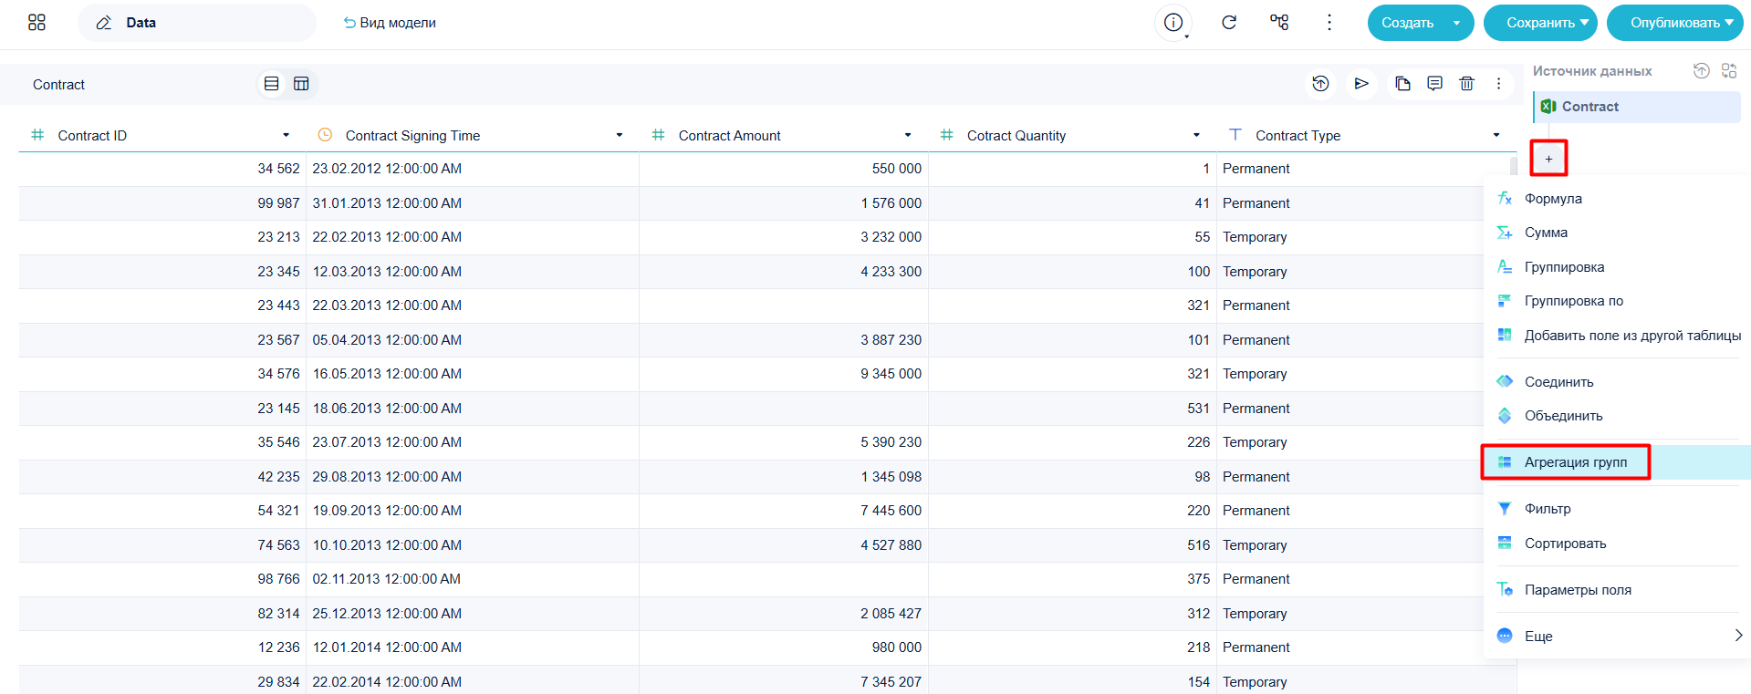Click the run arrow icon above table
Screen dimensions: 1751x694
[x=1361, y=84]
